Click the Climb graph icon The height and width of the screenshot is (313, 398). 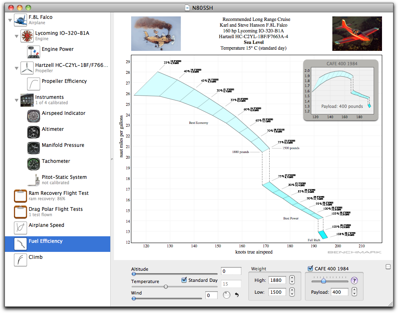pyautogui.click(x=20, y=260)
